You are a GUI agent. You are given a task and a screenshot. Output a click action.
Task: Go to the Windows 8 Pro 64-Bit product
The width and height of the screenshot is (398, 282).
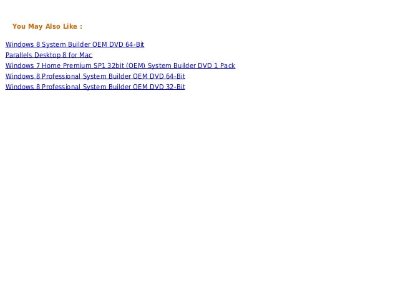(x=95, y=76)
